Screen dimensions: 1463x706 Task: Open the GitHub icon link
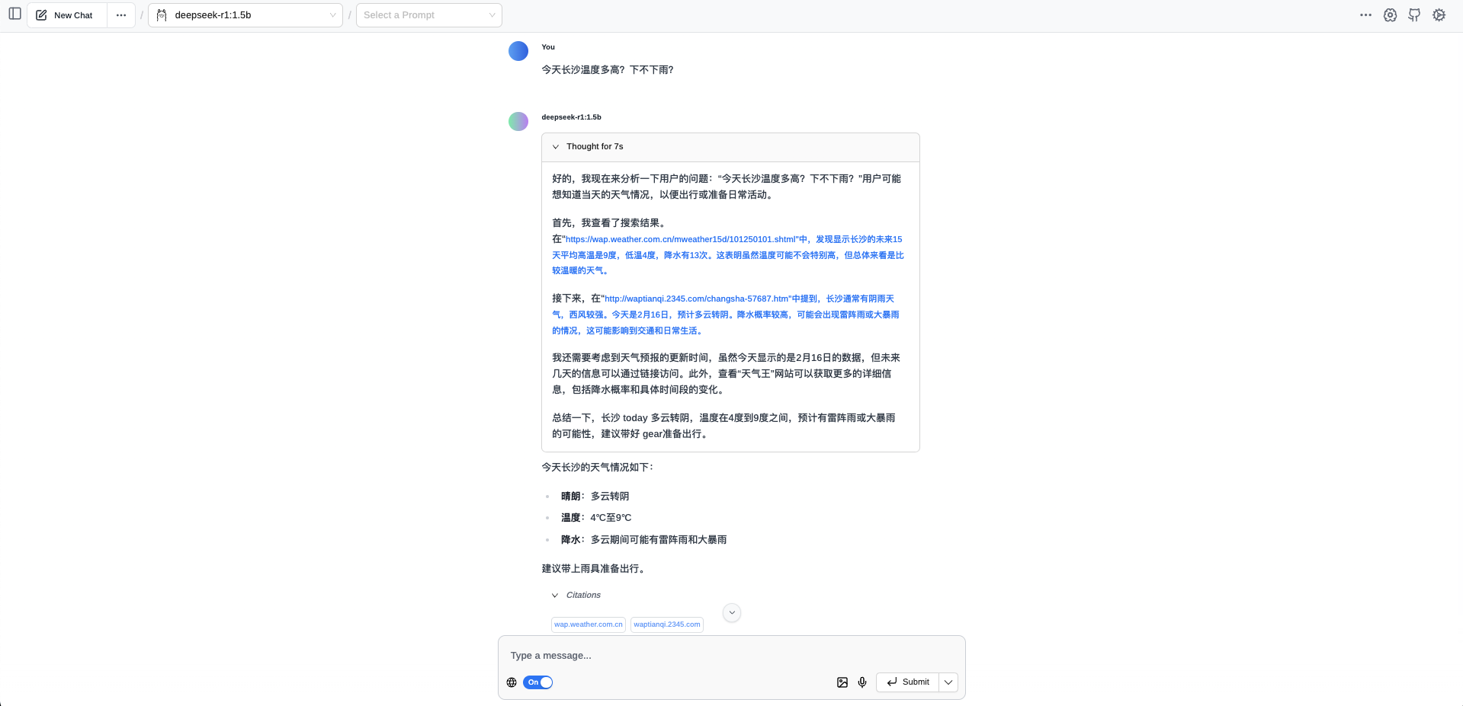[x=1414, y=15]
